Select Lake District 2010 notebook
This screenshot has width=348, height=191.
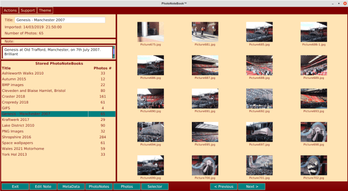pos(58,126)
